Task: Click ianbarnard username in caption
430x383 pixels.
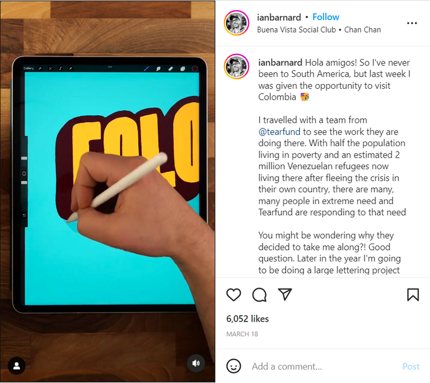Action: point(280,62)
